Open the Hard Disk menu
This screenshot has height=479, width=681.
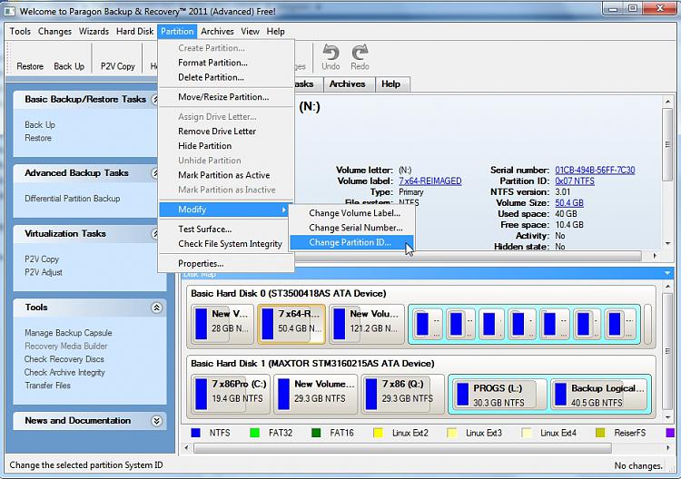coord(134,31)
